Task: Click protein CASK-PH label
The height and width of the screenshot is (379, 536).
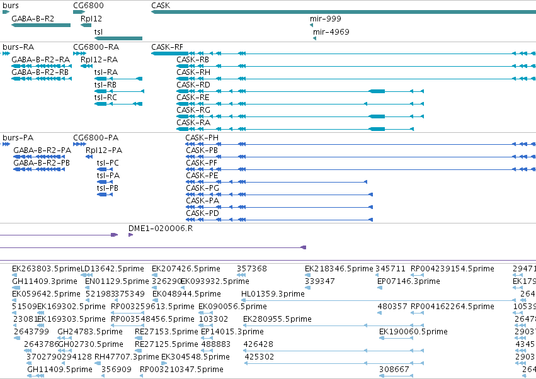Action: (x=202, y=138)
